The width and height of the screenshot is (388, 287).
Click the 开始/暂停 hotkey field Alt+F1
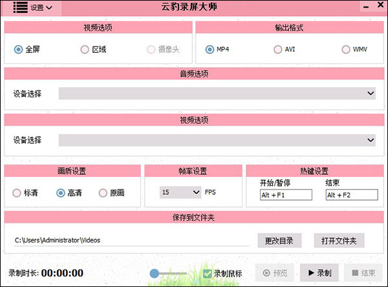point(286,195)
